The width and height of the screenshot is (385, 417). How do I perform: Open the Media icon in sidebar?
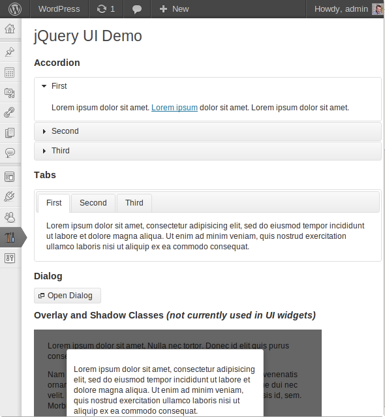[x=10, y=93]
